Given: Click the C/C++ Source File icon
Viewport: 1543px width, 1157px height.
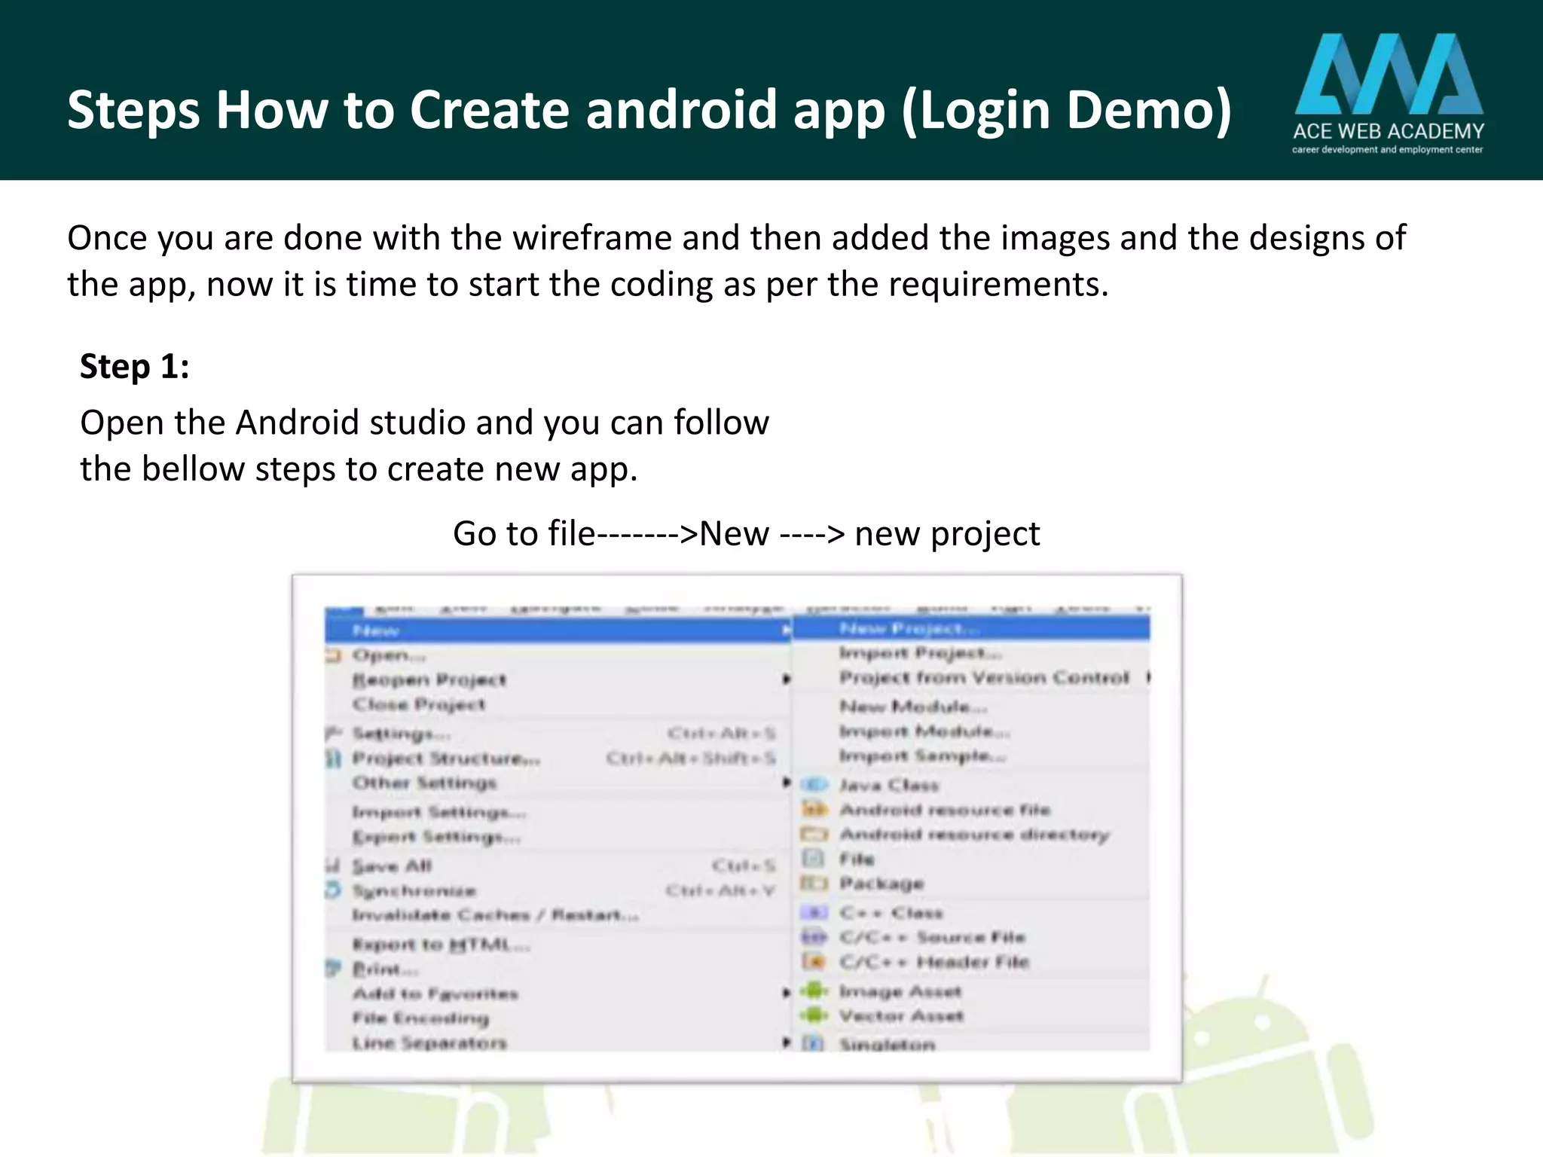Looking at the screenshot, I should coord(814,937).
